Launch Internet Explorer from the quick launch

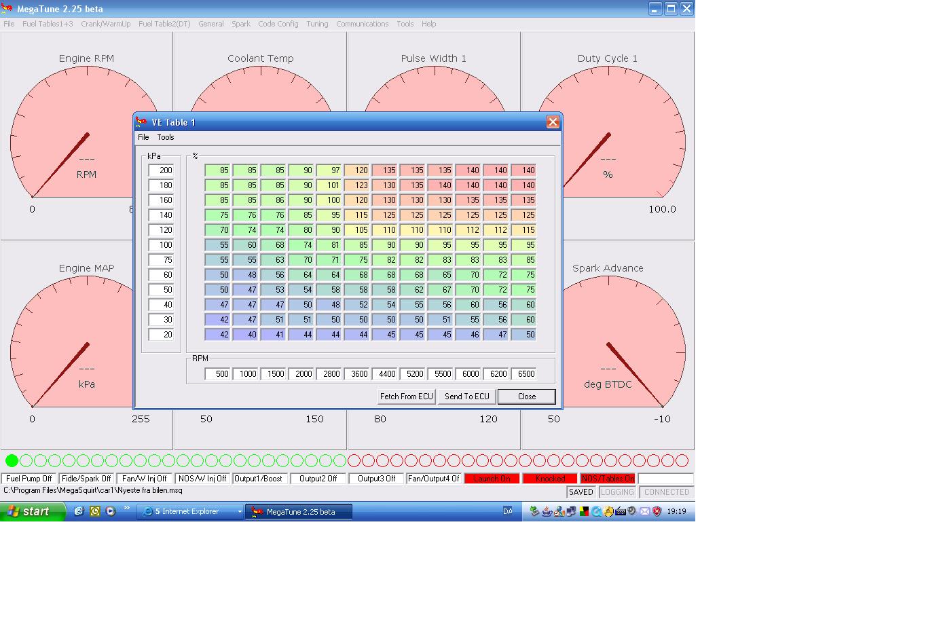point(79,511)
